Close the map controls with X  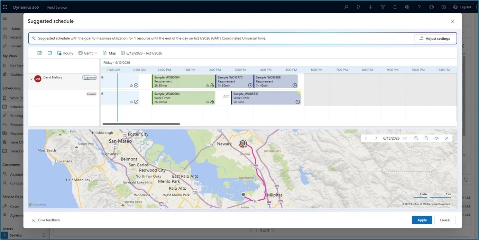point(447,138)
